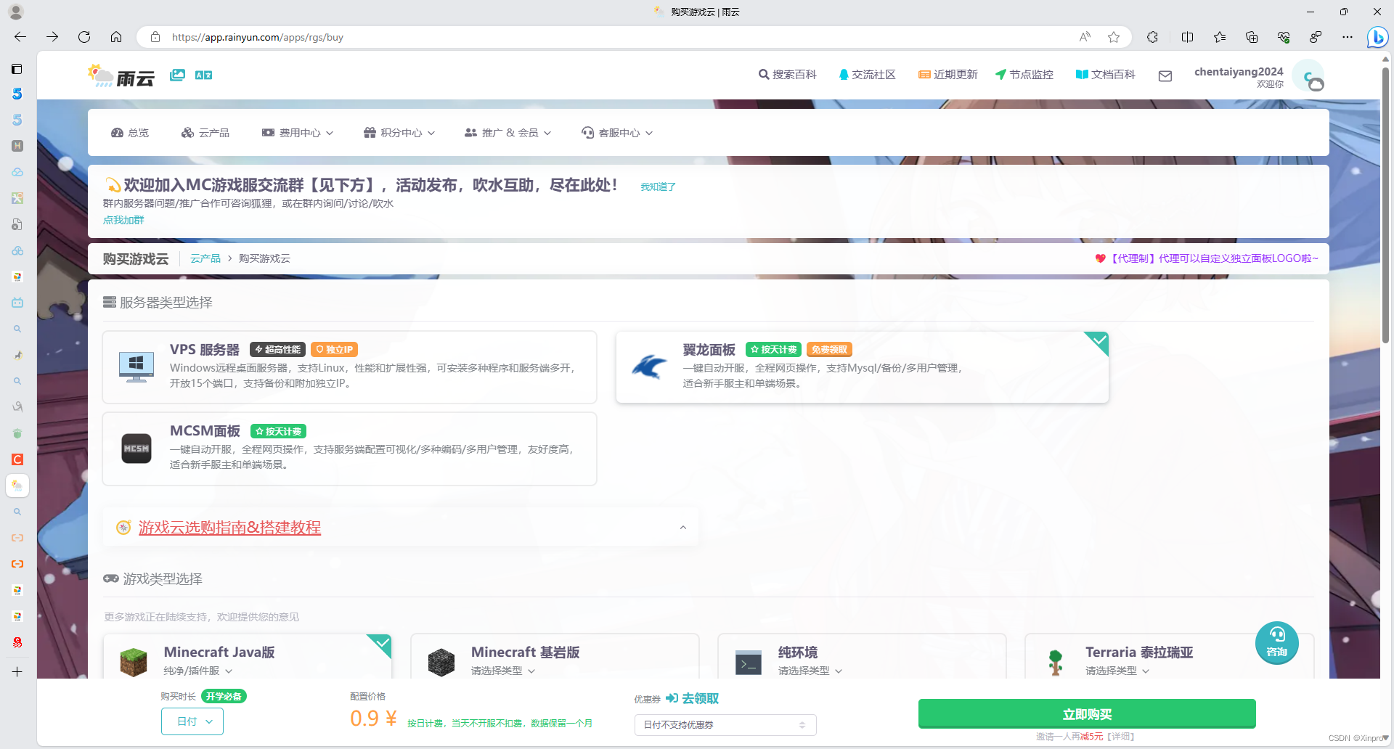Collapse the 游戏云选购指南 panel chevron
Image resolution: width=1394 pixels, height=749 pixels.
pos(683,528)
